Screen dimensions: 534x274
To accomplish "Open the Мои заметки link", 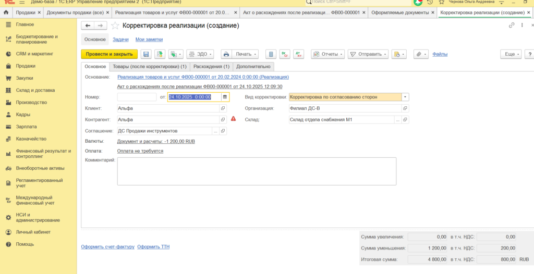I will (149, 40).
